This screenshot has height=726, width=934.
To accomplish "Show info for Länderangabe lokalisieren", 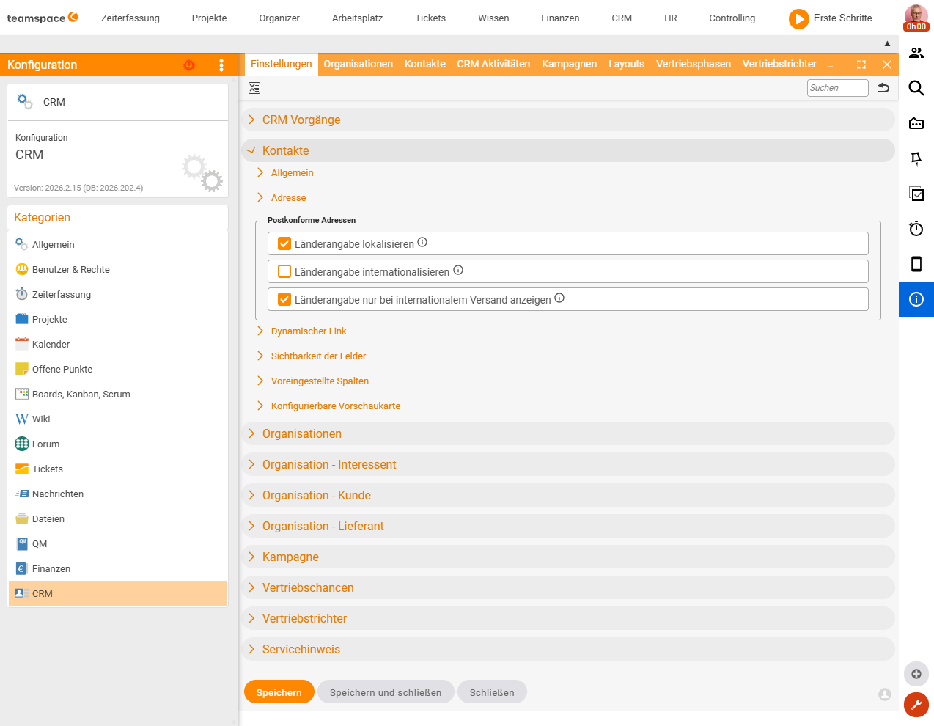I will [422, 243].
